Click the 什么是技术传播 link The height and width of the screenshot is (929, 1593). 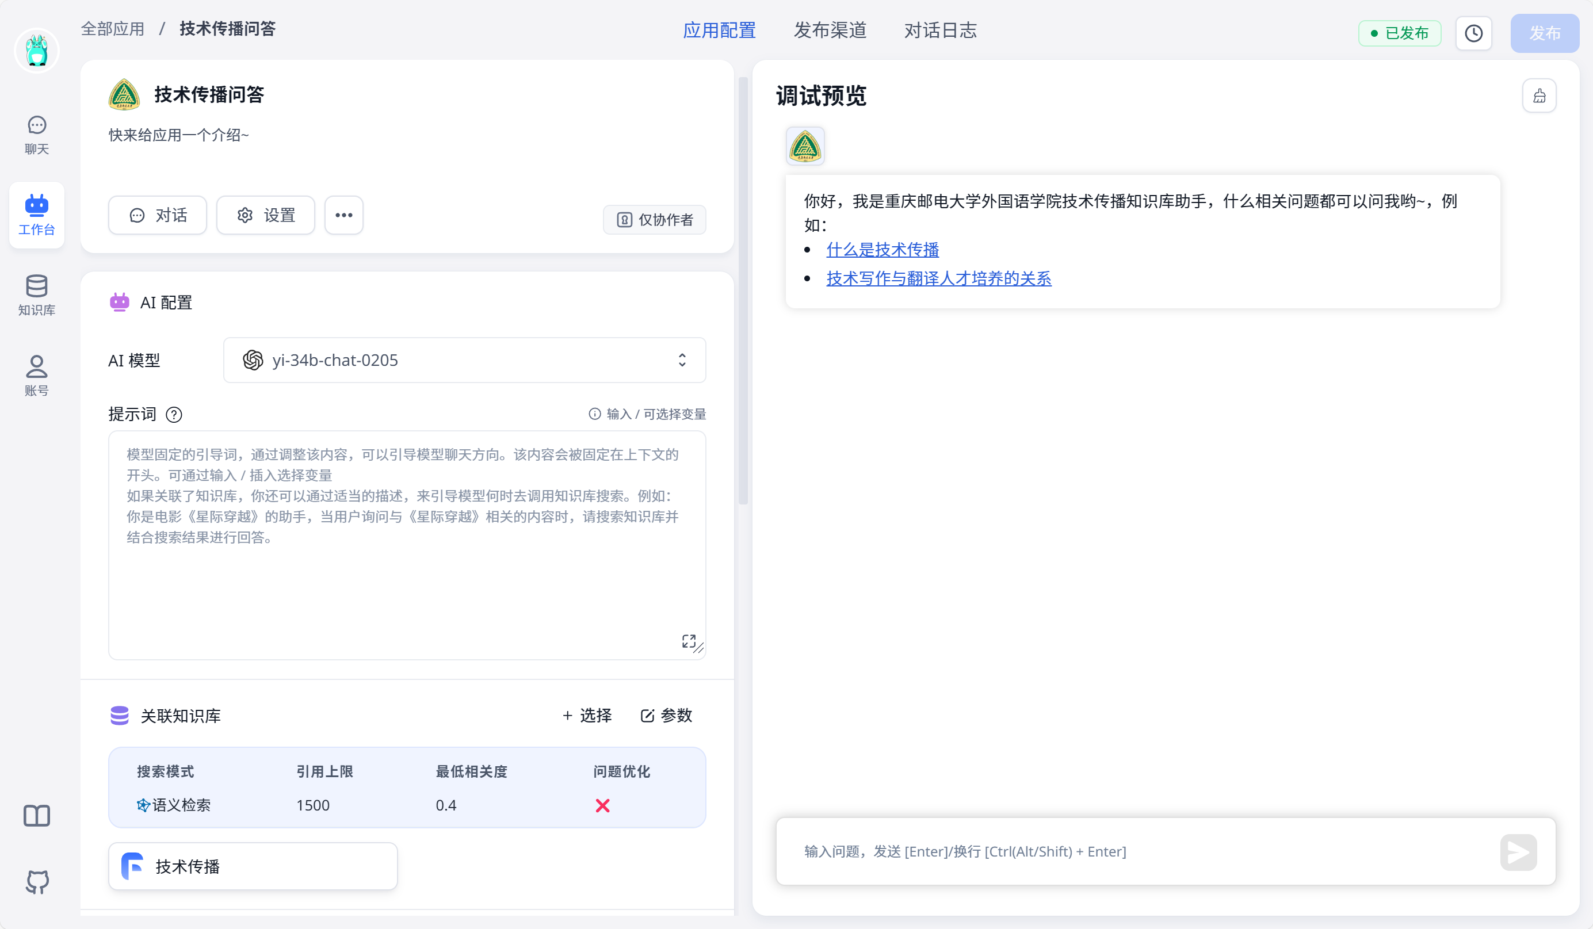pyautogui.click(x=882, y=250)
